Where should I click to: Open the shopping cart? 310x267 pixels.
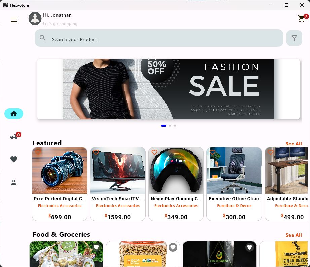302,19
